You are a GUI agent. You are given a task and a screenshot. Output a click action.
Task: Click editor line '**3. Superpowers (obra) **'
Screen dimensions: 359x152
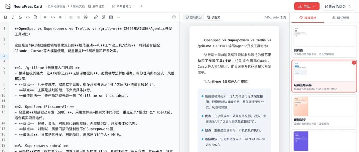coord(41,146)
